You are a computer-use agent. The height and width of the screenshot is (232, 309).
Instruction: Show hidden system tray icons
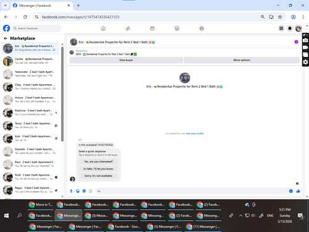(x=240, y=216)
